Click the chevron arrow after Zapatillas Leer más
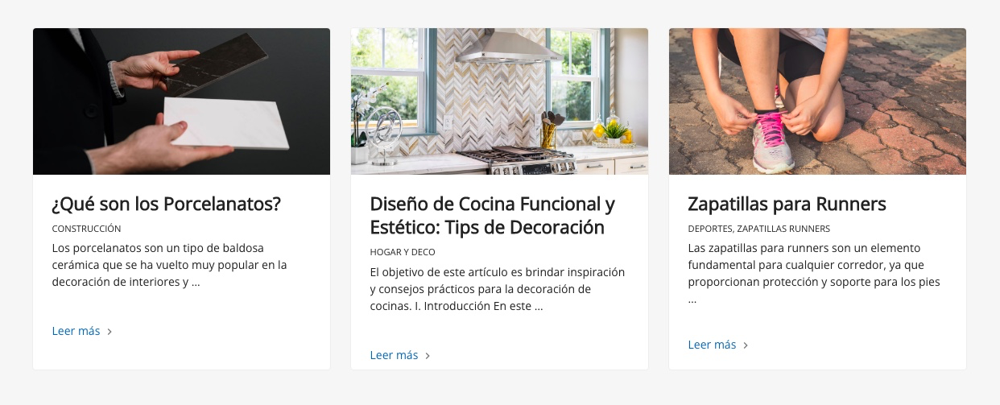1000x405 pixels. tap(746, 345)
